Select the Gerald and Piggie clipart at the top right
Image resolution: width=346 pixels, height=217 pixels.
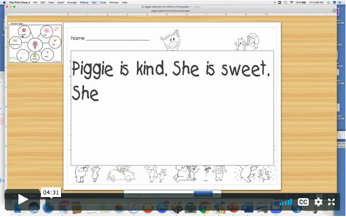point(247,42)
